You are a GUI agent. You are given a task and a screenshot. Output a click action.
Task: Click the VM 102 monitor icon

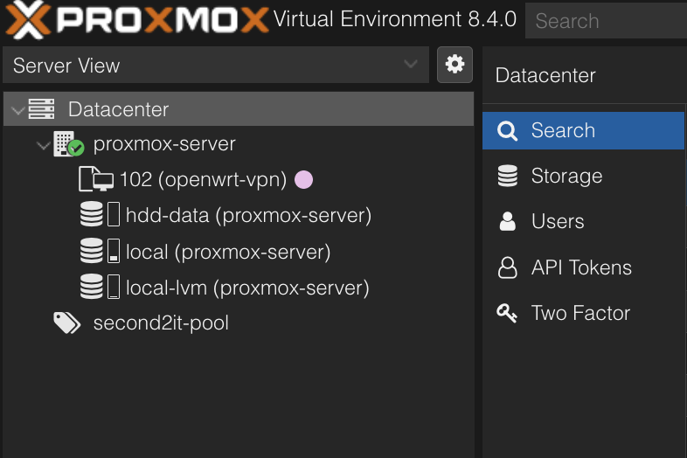tap(96, 180)
